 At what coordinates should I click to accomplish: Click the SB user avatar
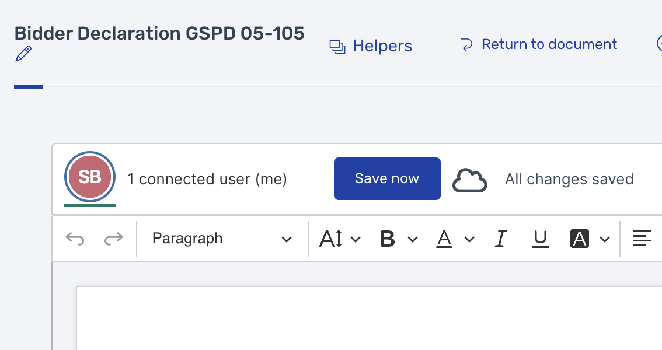[x=90, y=177]
